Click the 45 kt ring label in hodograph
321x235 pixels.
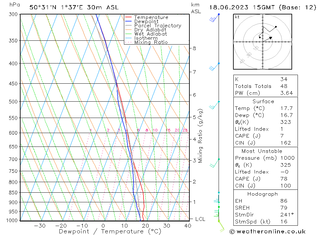[x=242, y=61]
